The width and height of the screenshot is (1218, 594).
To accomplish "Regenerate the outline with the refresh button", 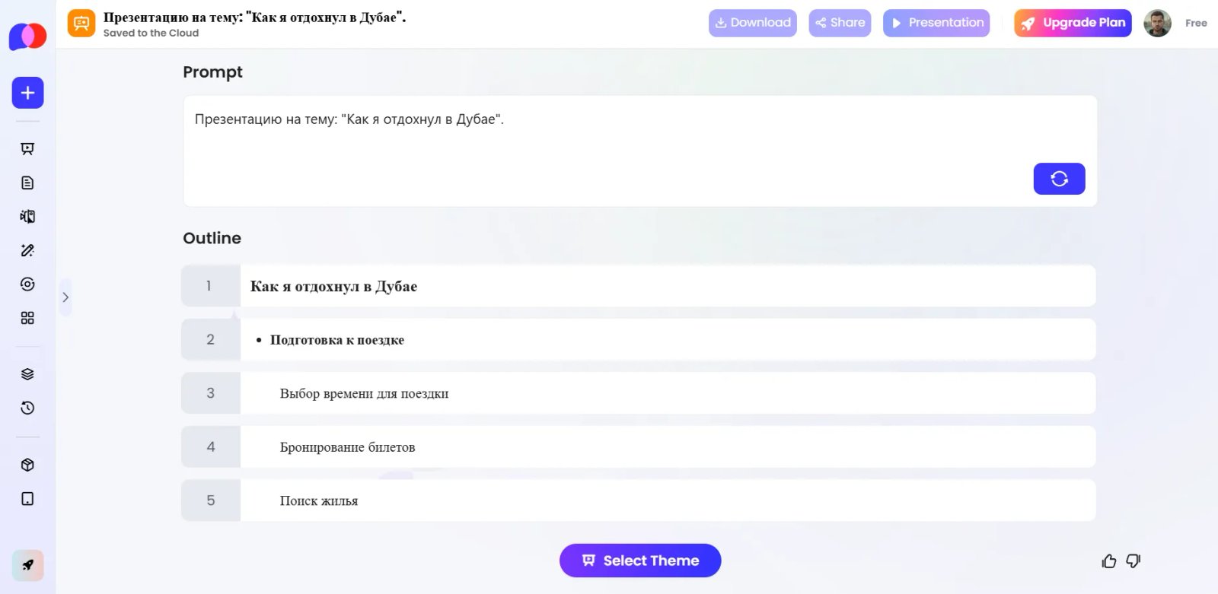I will tap(1059, 179).
